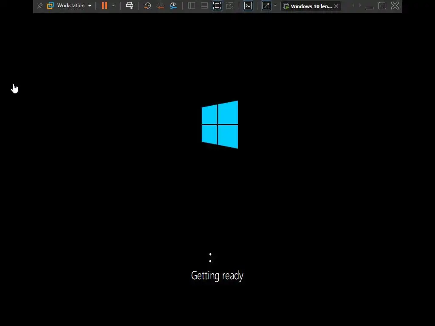Click the stretch guest display icon

[266, 6]
